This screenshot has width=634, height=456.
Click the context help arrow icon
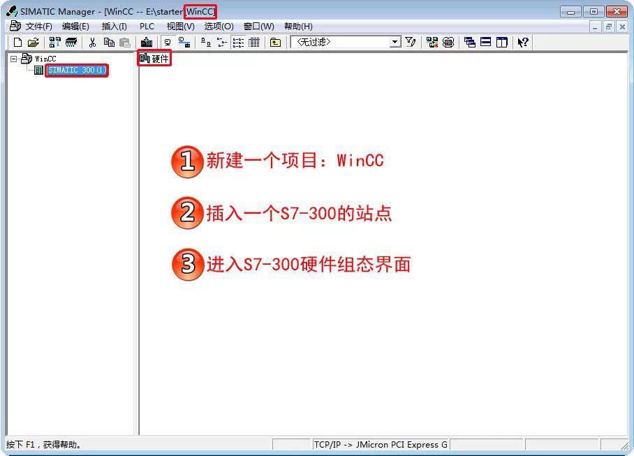pos(523,42)
